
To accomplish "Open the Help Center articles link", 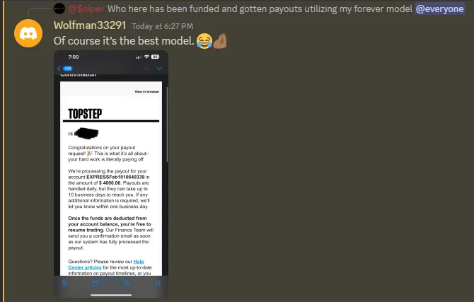I will (106, 265).
